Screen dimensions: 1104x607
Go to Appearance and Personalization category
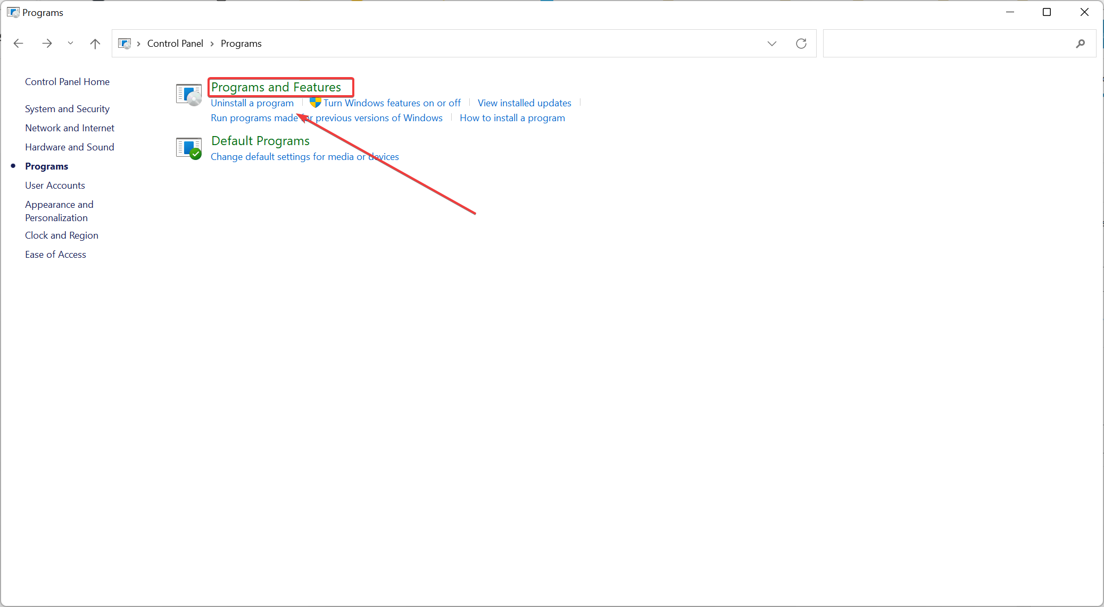point(59,211)
